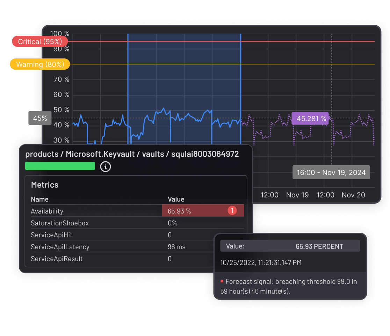Select the Nov 20 axis label
Screen dimensions: 390x336
(353, 195)
